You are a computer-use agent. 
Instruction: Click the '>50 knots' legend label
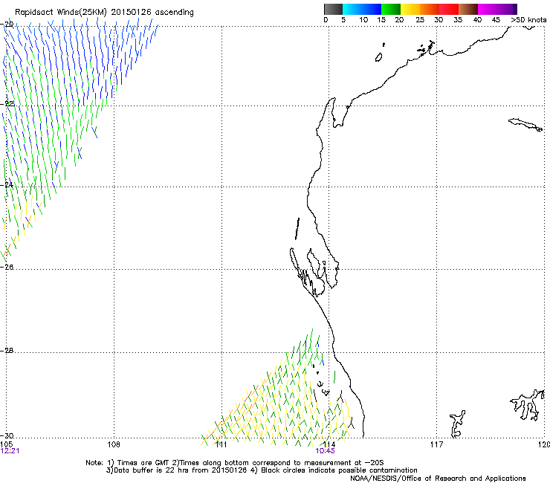[528, 20]
